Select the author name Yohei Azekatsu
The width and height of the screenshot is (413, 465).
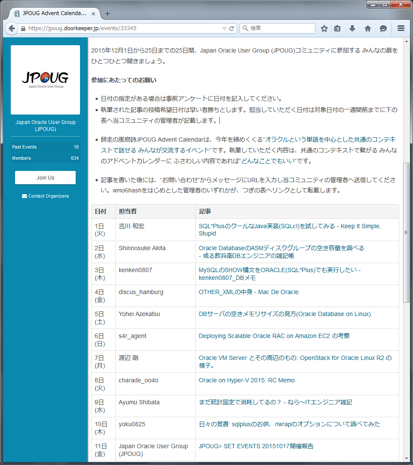tap(139, 314)
